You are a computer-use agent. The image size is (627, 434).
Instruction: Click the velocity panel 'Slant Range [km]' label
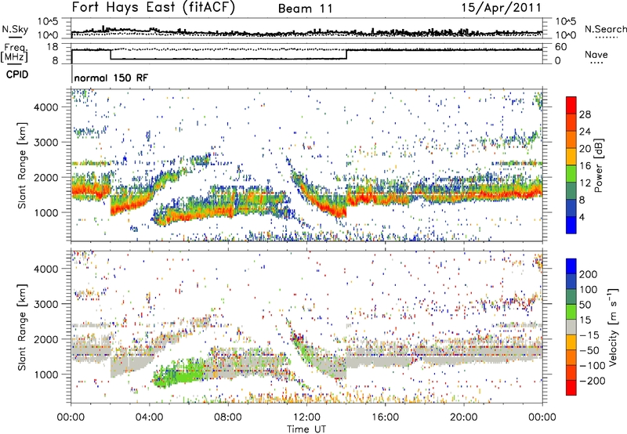point(22,327)
